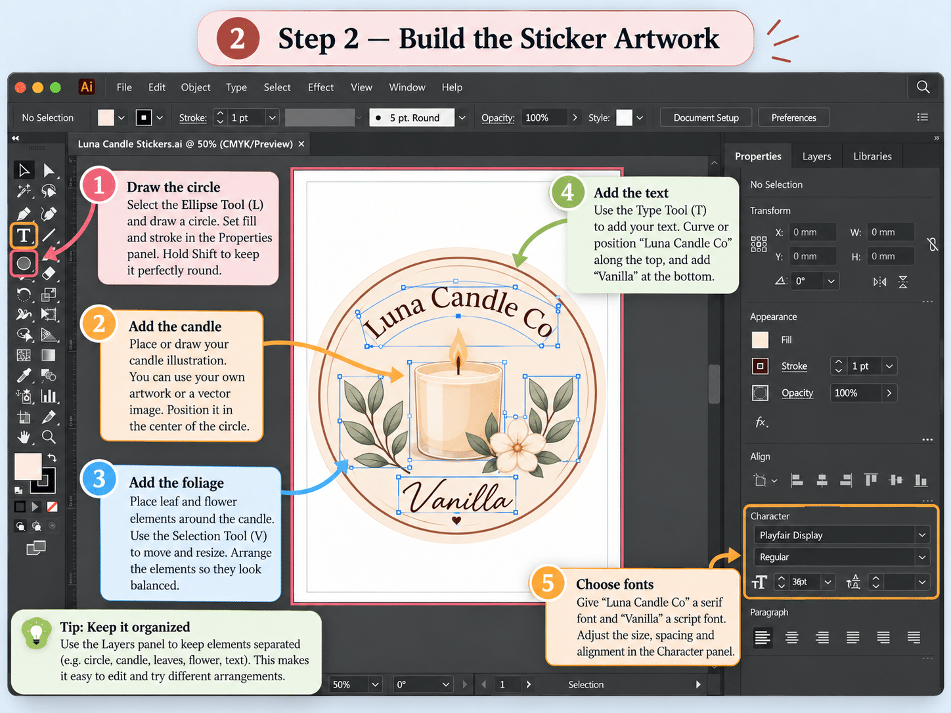Select the Eyedropper tool

24,376
